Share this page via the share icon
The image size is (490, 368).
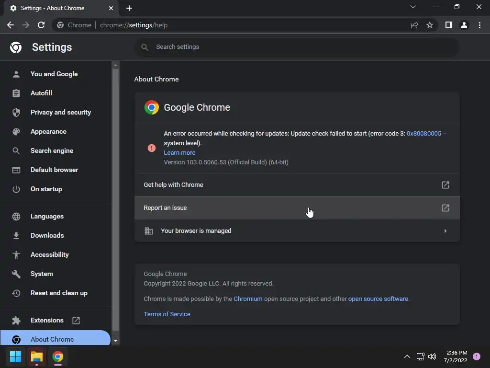pyautogui.click(x=414, y=25)
